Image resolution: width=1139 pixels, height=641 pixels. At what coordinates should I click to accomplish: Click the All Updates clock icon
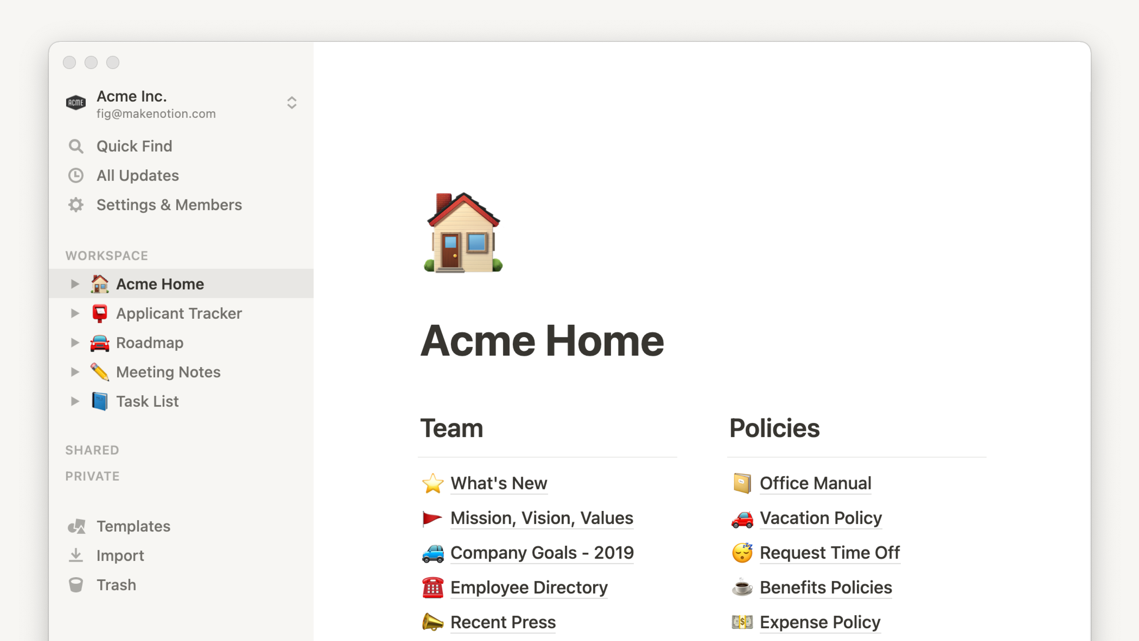point(77,175)
